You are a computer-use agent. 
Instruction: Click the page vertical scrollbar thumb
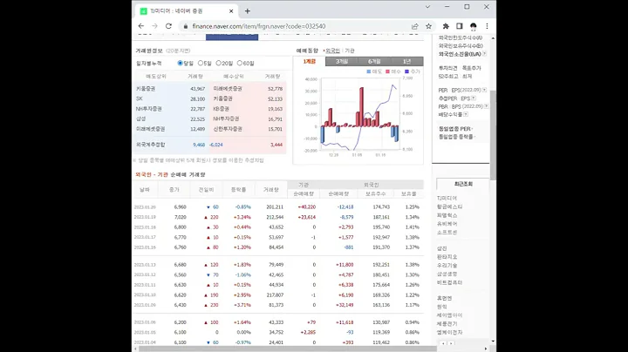point(493,135)
